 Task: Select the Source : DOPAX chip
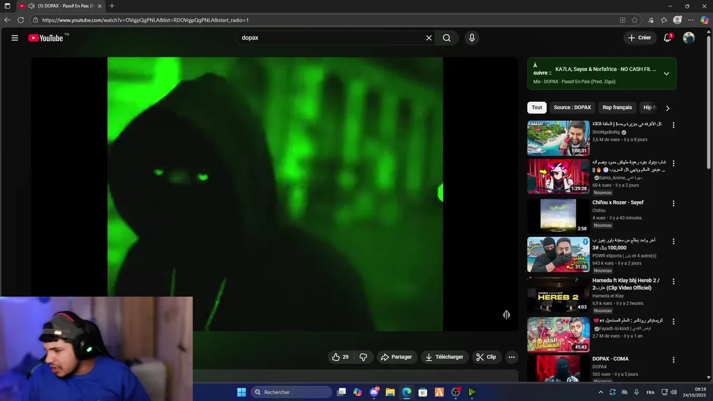click(572, 107)
